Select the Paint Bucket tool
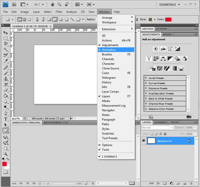 [x=6, y=96]
